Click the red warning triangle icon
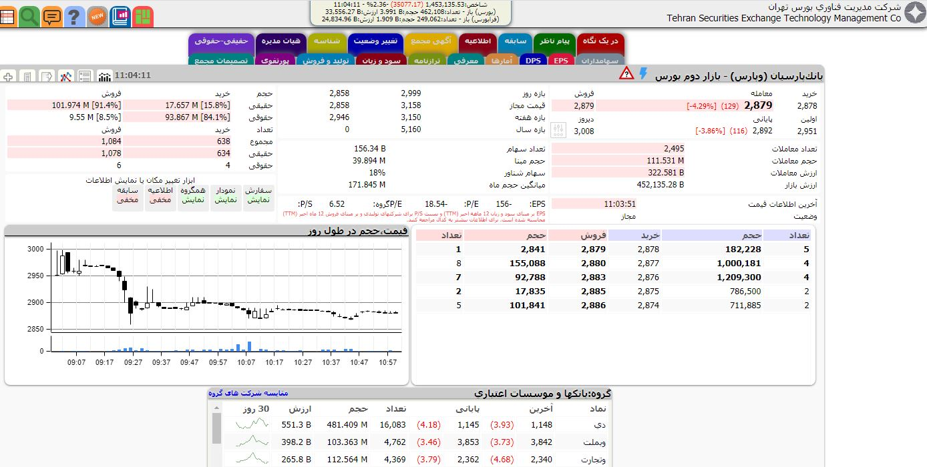Screen dimensions: 927x467 pos(626,73)
